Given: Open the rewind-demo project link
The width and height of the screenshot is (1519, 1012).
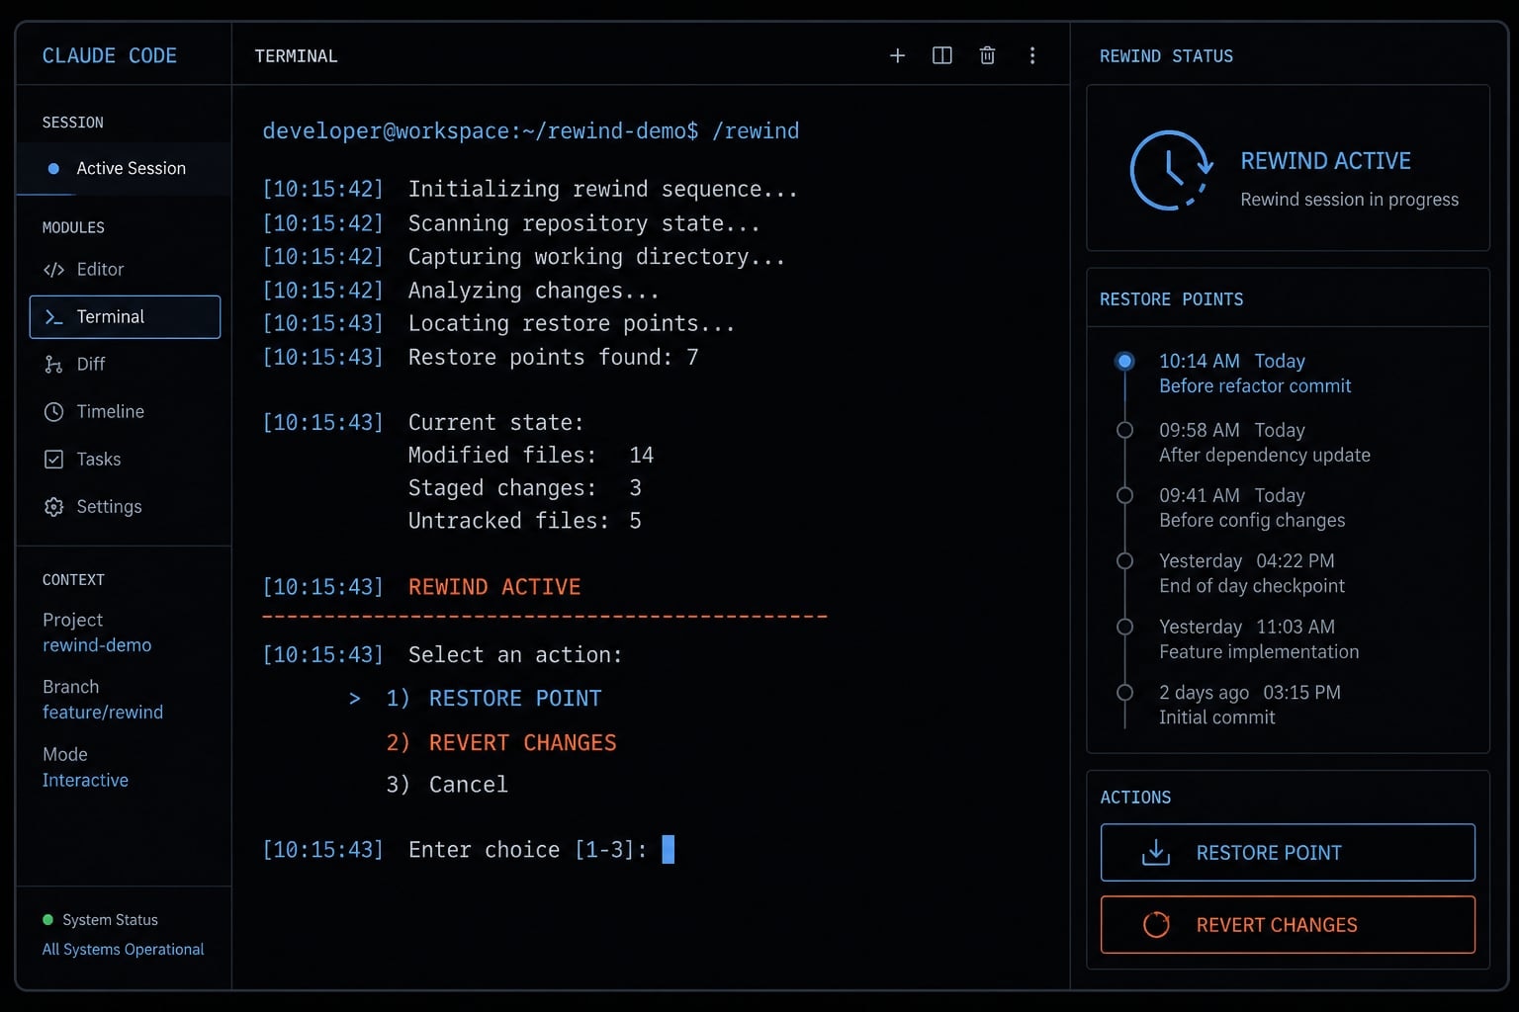Looking at the screenshot, I should pos(97,644).
